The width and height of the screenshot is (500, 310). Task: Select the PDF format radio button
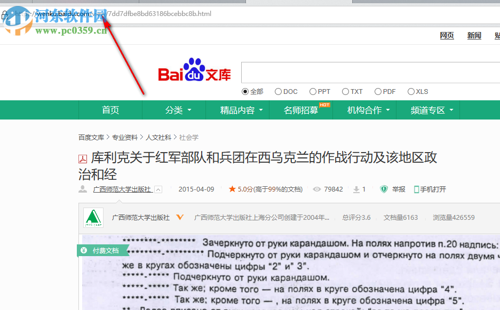[x=378, y=92]
